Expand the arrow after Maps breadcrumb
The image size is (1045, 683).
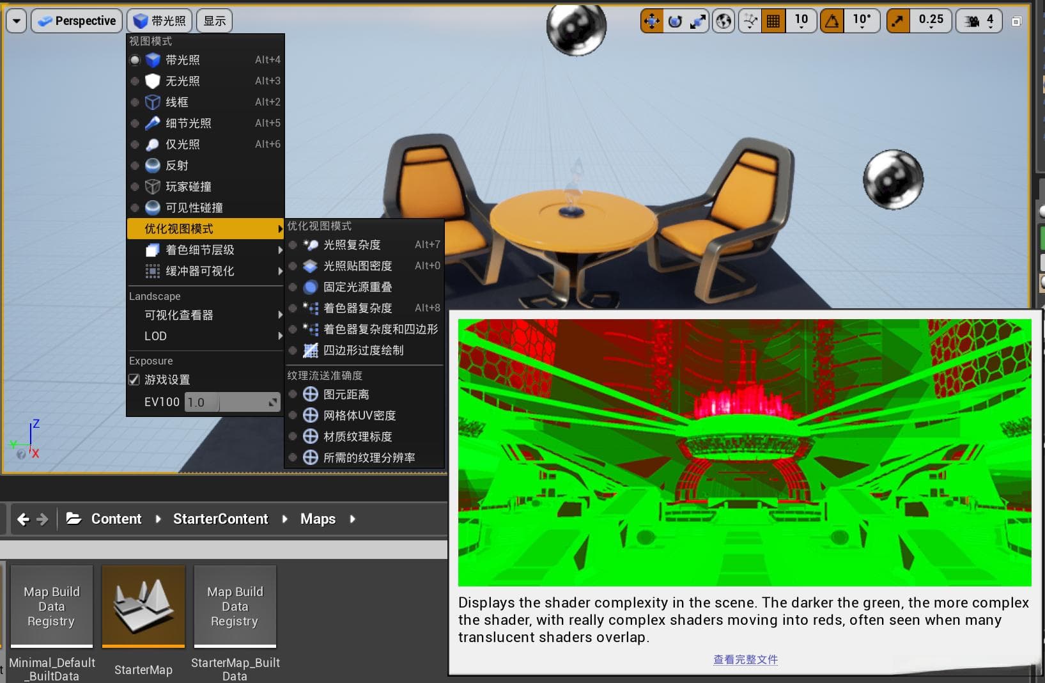(x=352, y=519)
